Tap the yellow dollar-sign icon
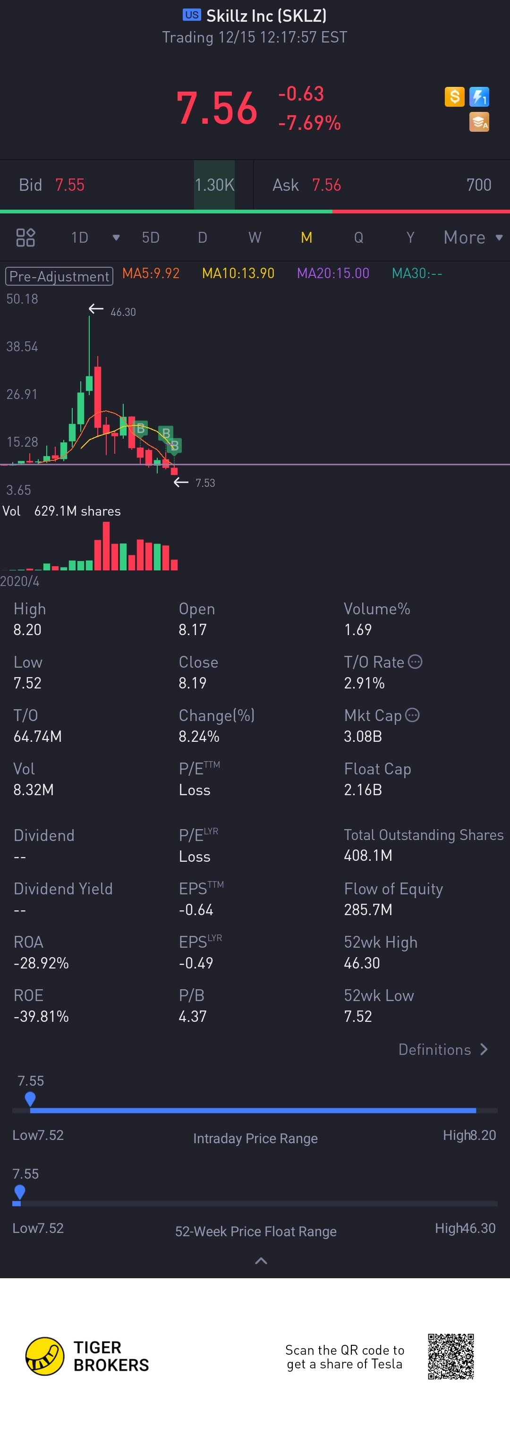The image size is (510, 1435). pyautogui.click(x=454, y=97)
